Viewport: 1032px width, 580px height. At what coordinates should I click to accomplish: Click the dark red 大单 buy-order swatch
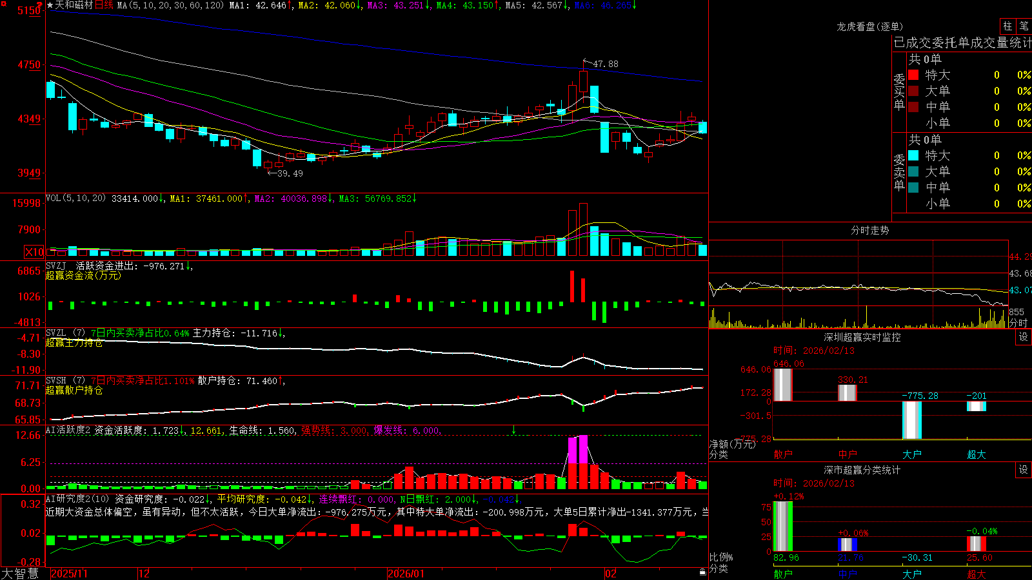click(x=913, y=91)
